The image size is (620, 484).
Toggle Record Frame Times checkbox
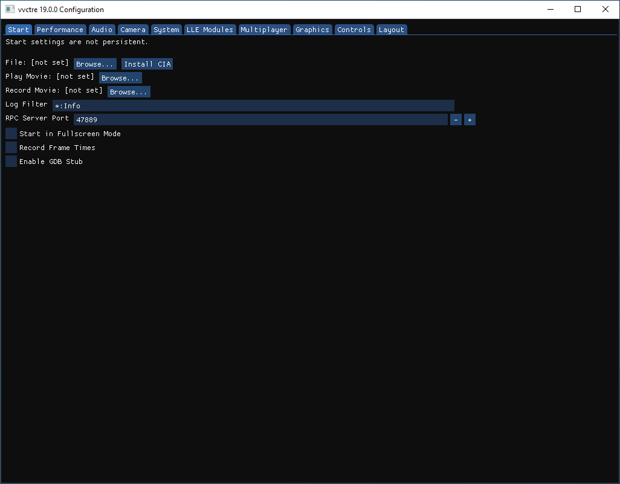click(x=11, y=147)
